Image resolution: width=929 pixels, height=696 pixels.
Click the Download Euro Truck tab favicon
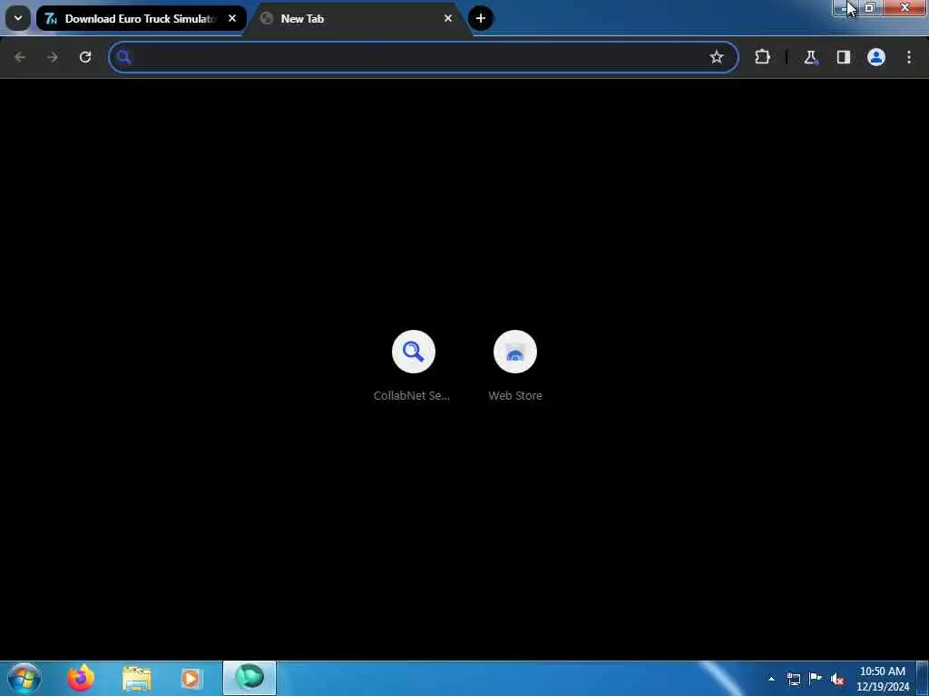[51, 18]
